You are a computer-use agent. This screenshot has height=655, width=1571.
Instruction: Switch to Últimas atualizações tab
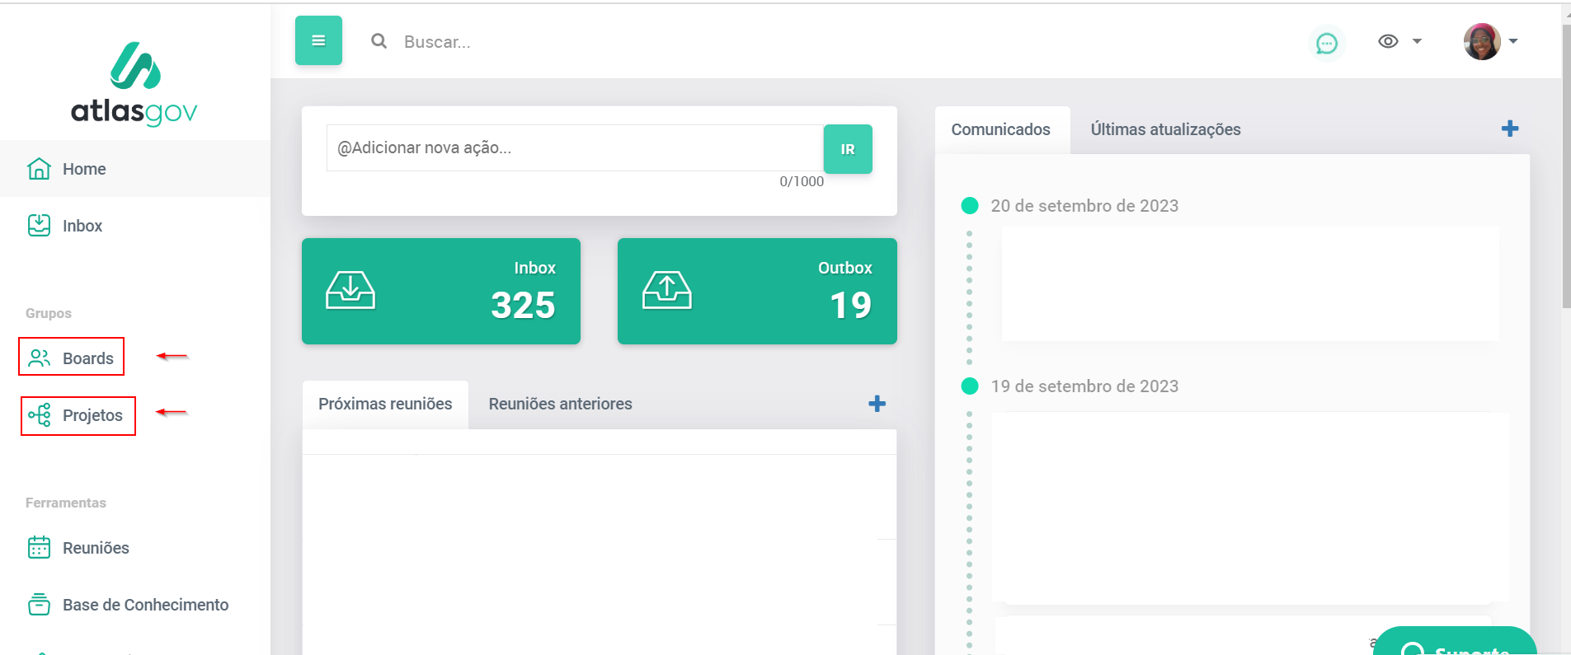pos(1165,129)
